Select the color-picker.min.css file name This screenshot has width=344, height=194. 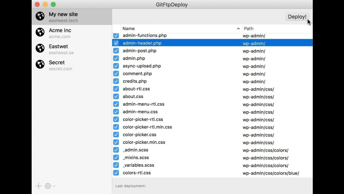(144, 142)
